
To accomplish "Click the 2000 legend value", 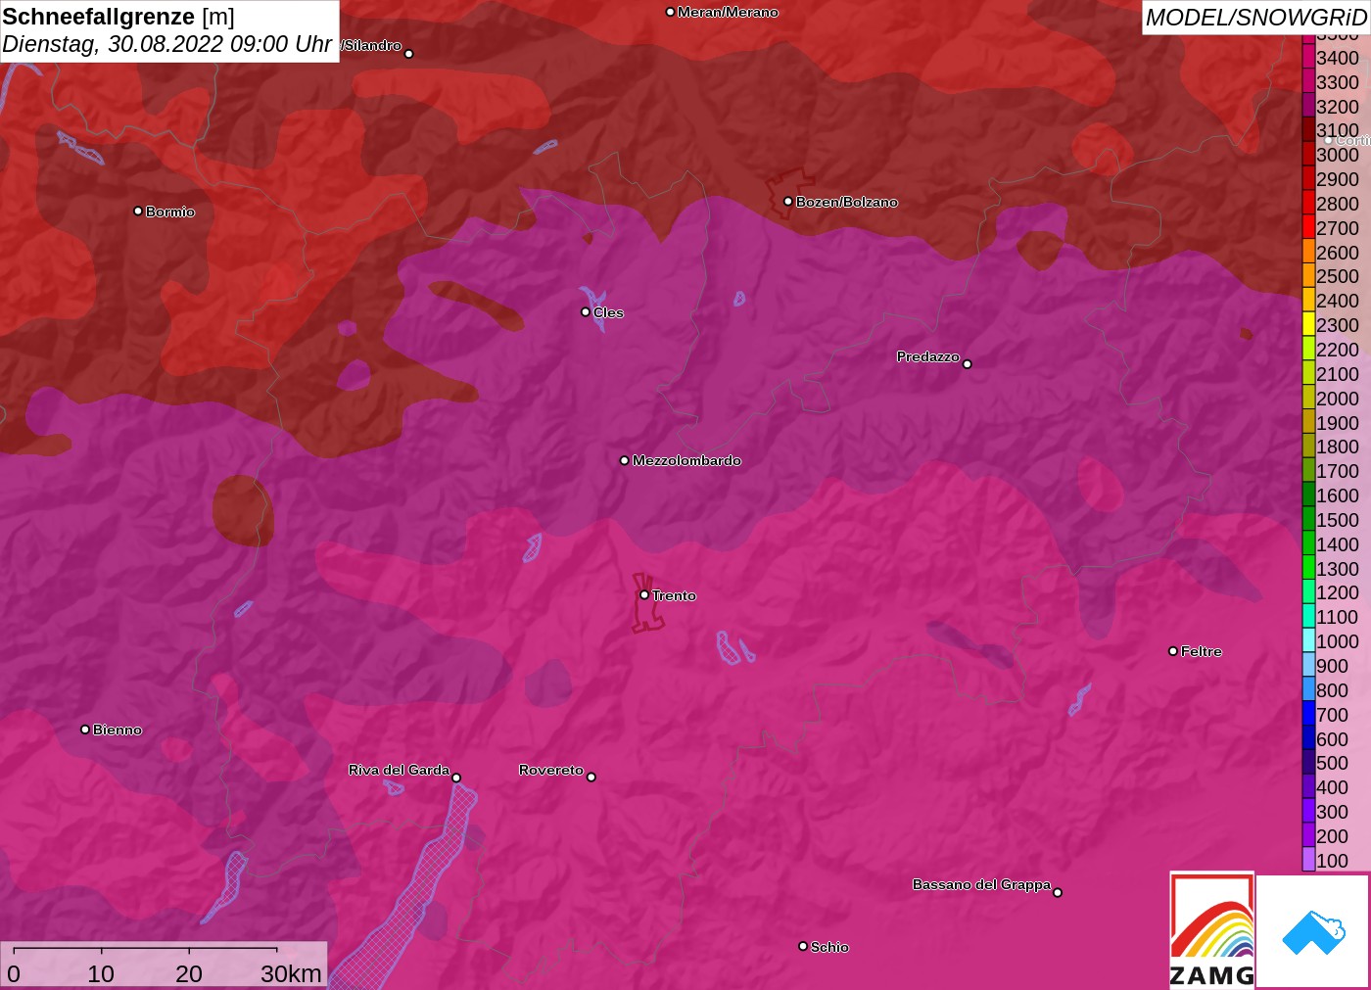I will [1338, 398].
